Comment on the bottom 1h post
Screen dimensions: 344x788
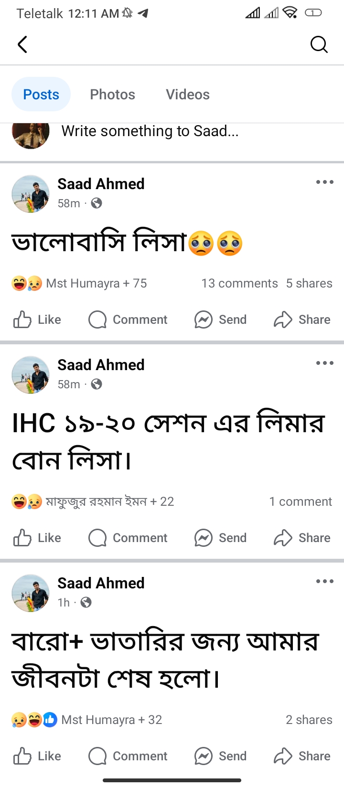(128, 756)
